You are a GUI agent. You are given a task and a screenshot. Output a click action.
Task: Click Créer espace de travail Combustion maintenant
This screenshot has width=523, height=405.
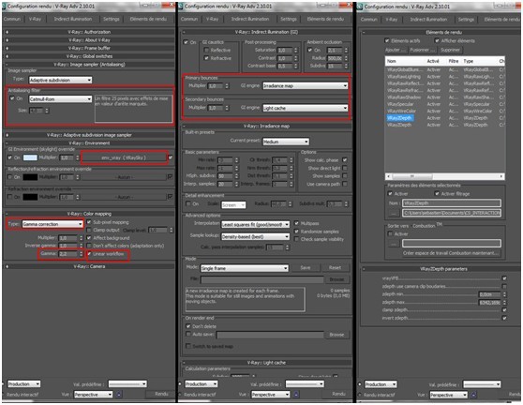451,253
